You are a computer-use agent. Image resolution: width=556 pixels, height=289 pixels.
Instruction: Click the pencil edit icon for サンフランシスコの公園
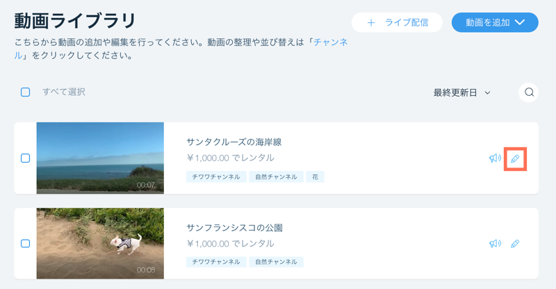515,244
